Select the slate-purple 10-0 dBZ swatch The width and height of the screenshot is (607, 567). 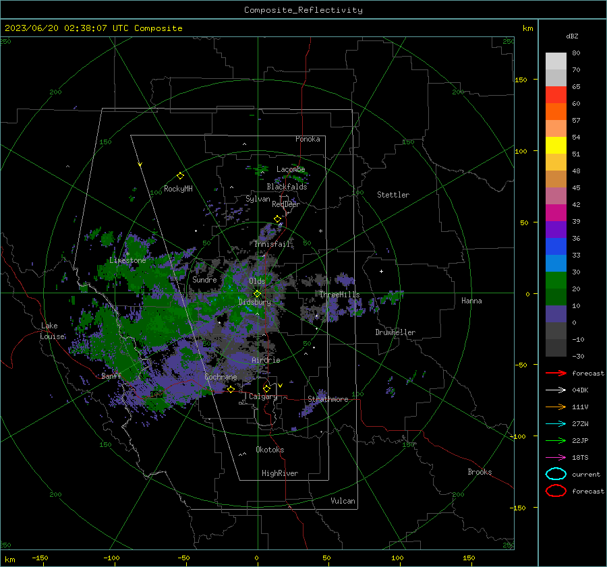point(556,314)
